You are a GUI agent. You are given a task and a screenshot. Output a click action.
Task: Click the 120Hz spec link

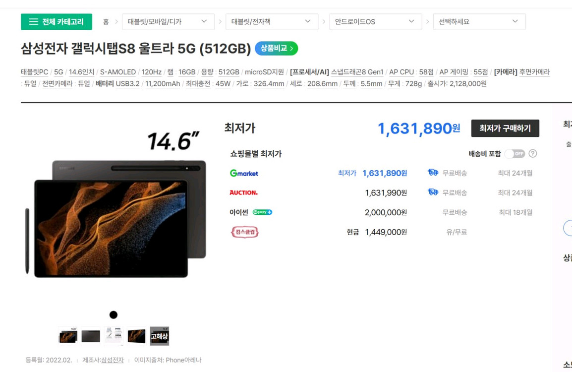151,72
